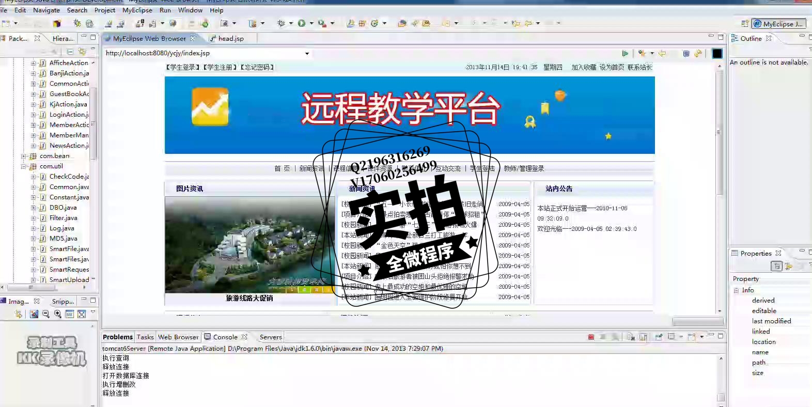Switch to the Servers tab
This screenshot has width=812, height=407.
coord(271,337)
